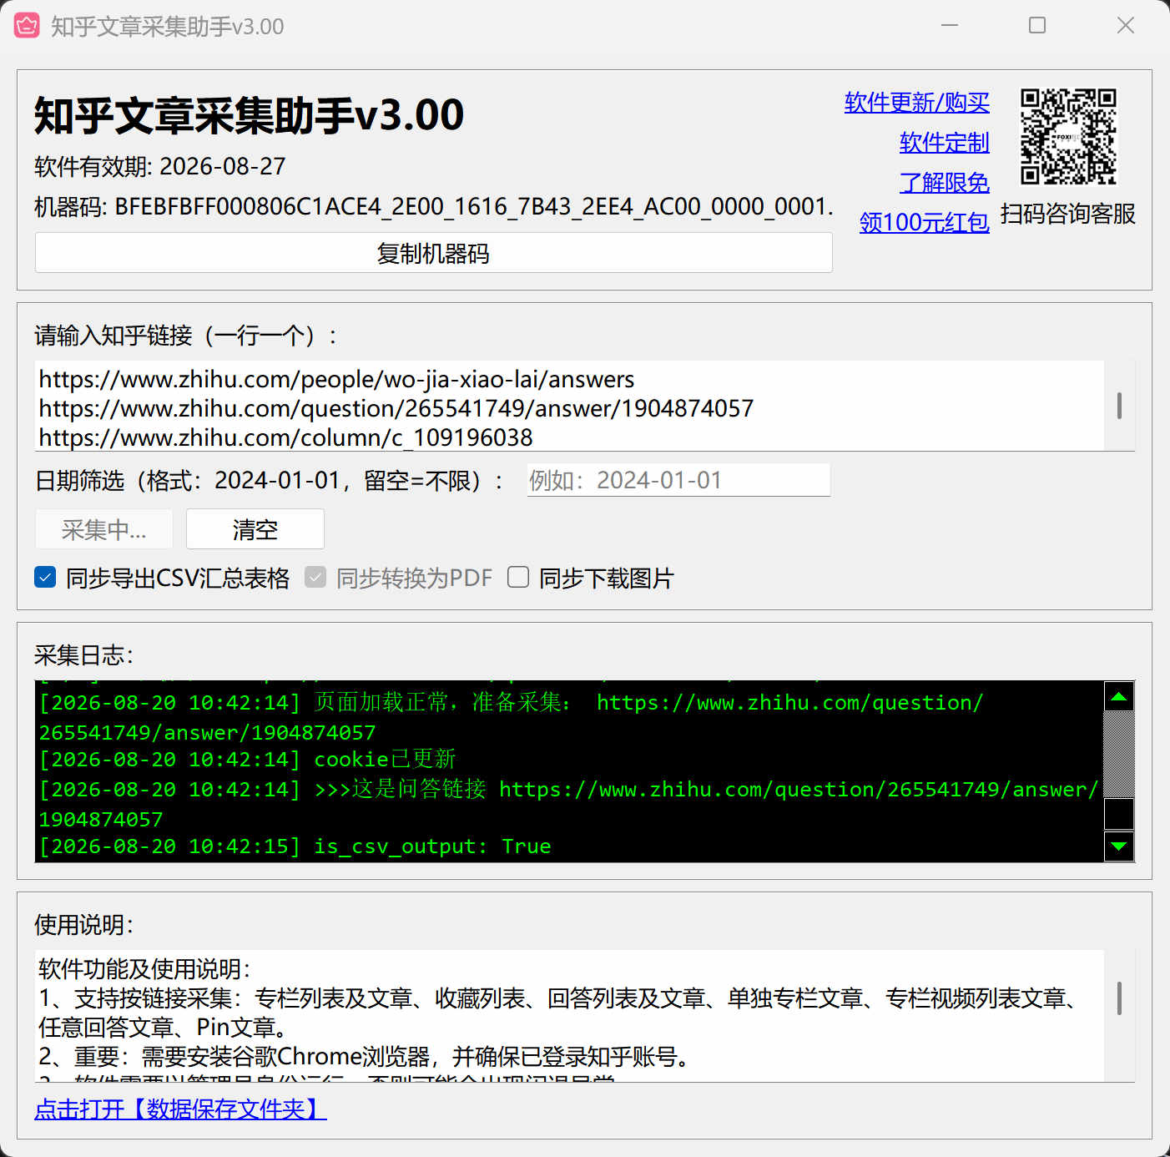Image resolution: width=1170 pixels, height=1157 pixels.
Task: Click the 清空 button
Action: pos(255,529)
